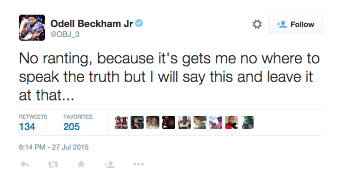
Task: Favorite the tweet with the star icon
Action: [81, 164]
